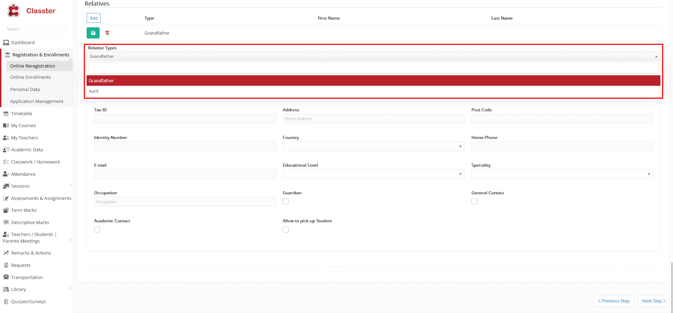Open the Speciality dropdown
Viewport: 673px width, 313px height.
coord(562,174)
